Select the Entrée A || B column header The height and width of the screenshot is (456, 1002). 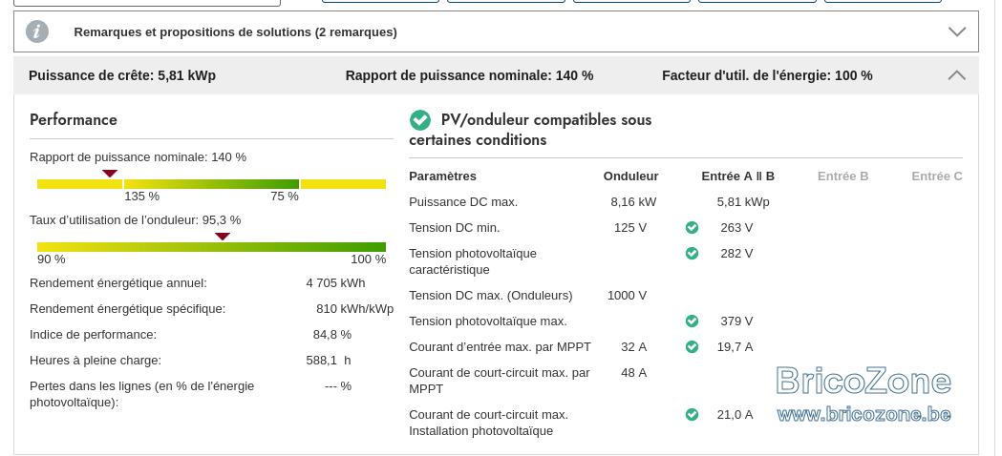coord(738,176)
